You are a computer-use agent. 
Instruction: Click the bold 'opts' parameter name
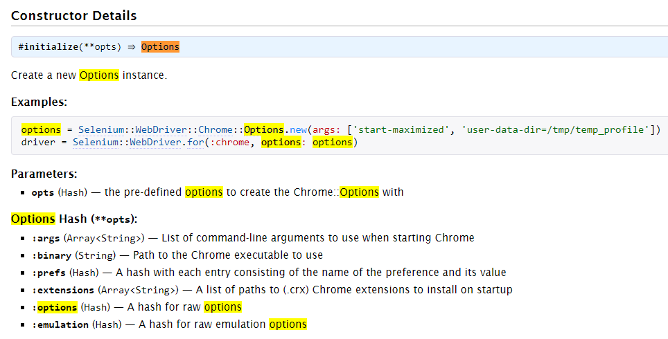pyautogui.click(x=42, y=193)
